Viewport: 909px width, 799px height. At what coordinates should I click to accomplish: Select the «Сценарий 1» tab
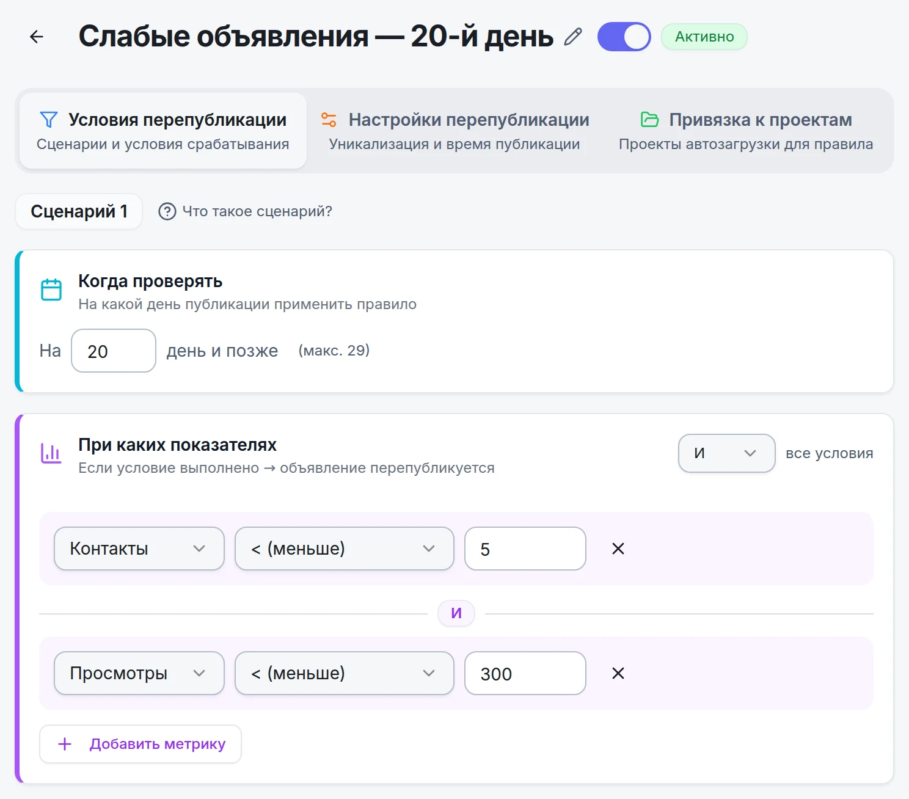pos(79,211)
